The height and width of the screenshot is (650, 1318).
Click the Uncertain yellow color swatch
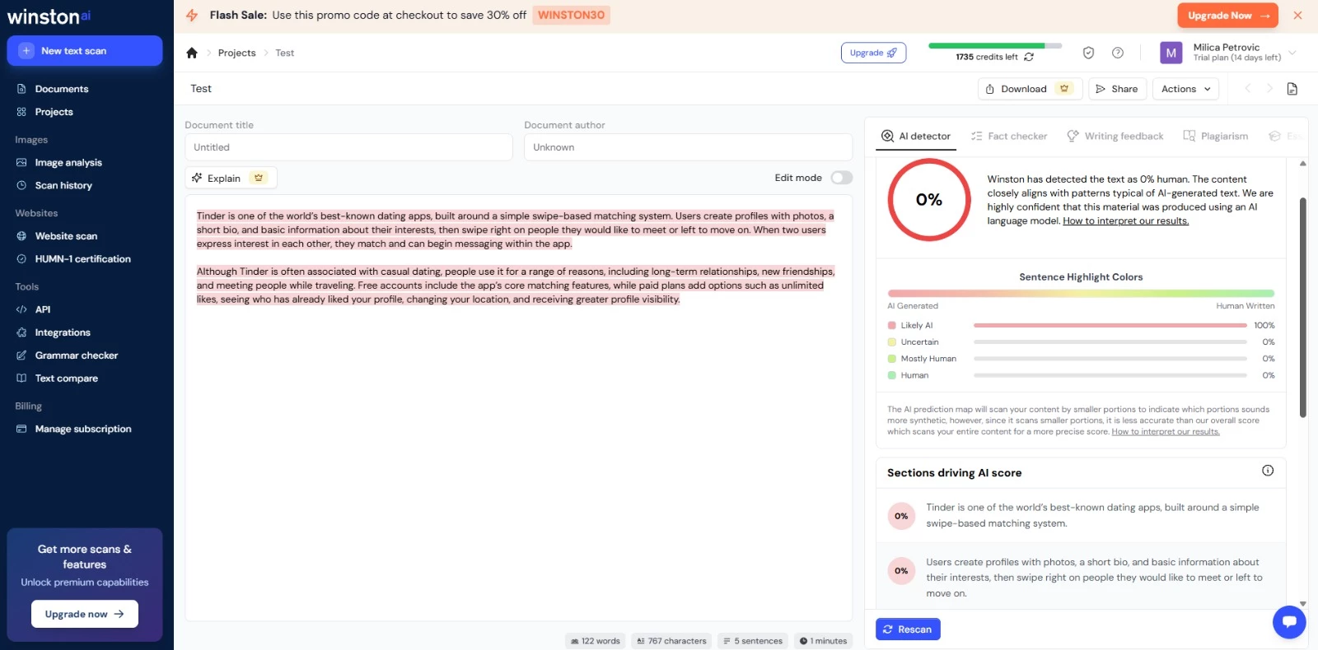(x=891, y=342)
